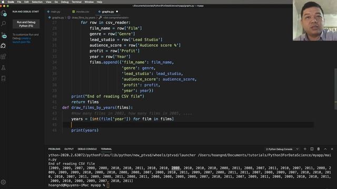This screenshot has height=189, width=337.
Task: Select the Run and Debug bug icon
Action: pos(4,46)
